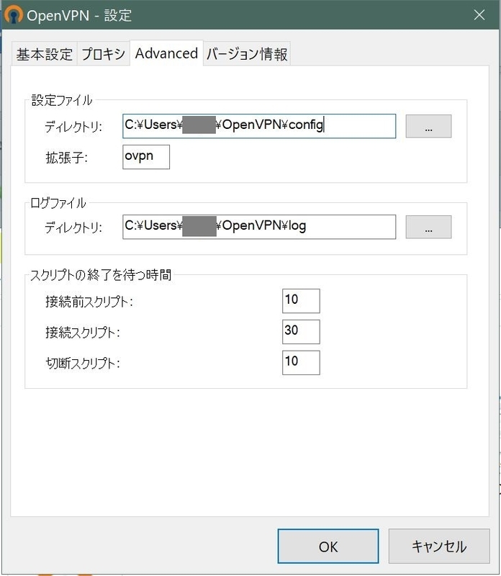
Task: Click the 接続前スクリプト: label
Action: (x=89, y=302)
